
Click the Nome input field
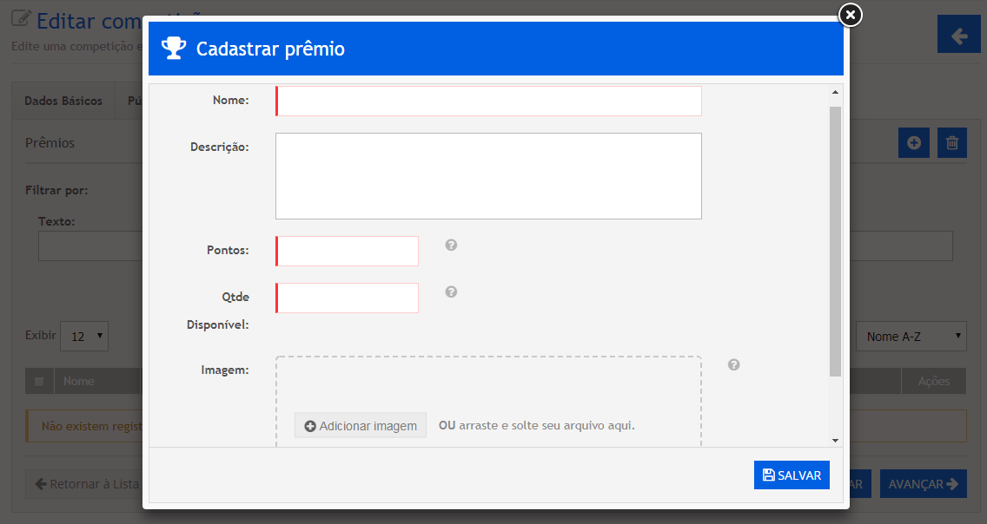click(488, 101)
